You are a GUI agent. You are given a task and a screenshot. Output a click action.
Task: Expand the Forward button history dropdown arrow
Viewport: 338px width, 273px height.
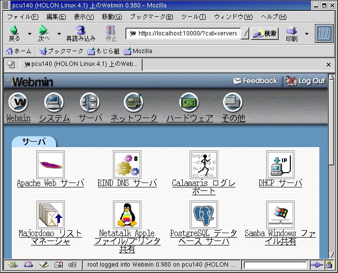tap(59, 33)
